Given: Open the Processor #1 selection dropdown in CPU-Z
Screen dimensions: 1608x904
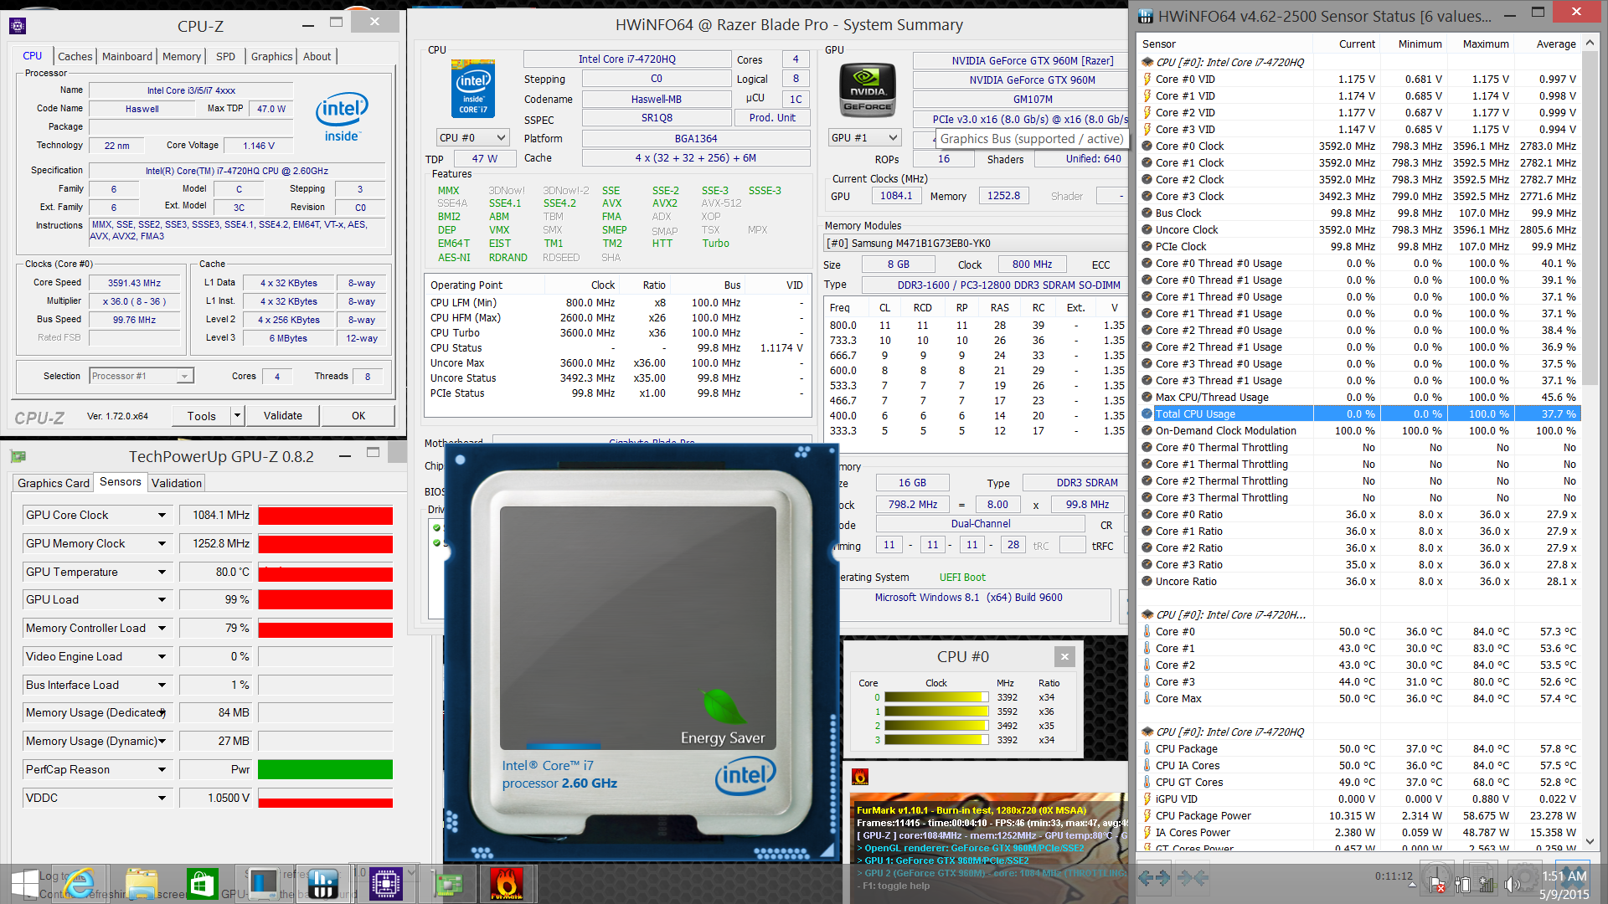Looking at the screenshot, I should [x=142, y=376].
